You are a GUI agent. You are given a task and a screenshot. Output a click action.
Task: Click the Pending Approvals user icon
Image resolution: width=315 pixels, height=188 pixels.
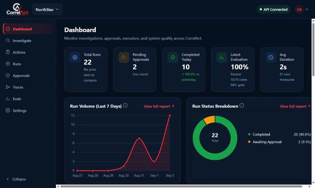click(x=124, y=57)
